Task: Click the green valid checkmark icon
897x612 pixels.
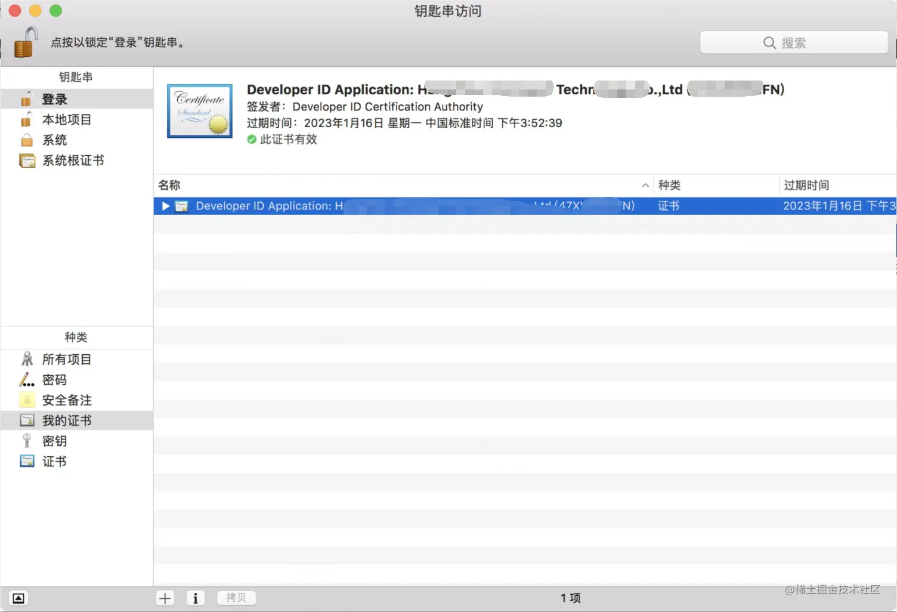Action: pyautogui.click(x=252, y=140)
